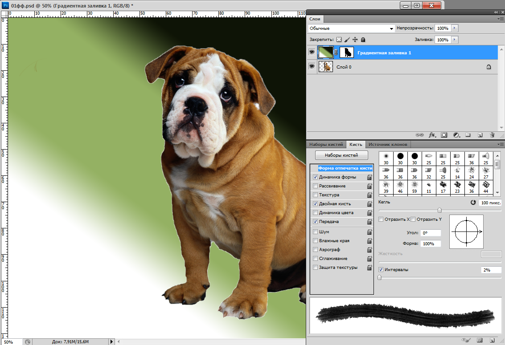Click the lock all padlock icon
This screenshot has height=345, width=505.
pos(363,40)
